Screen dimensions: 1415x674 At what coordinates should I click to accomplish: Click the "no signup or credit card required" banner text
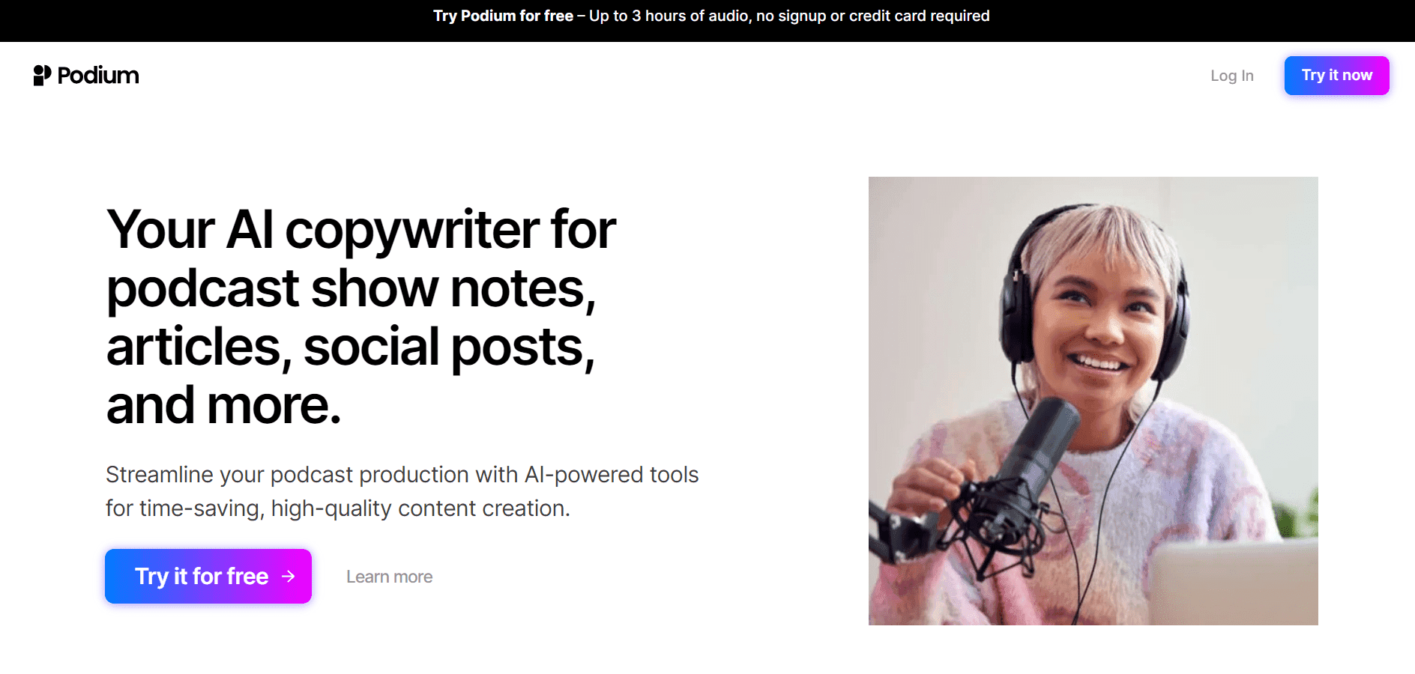(x=873, y=16)
